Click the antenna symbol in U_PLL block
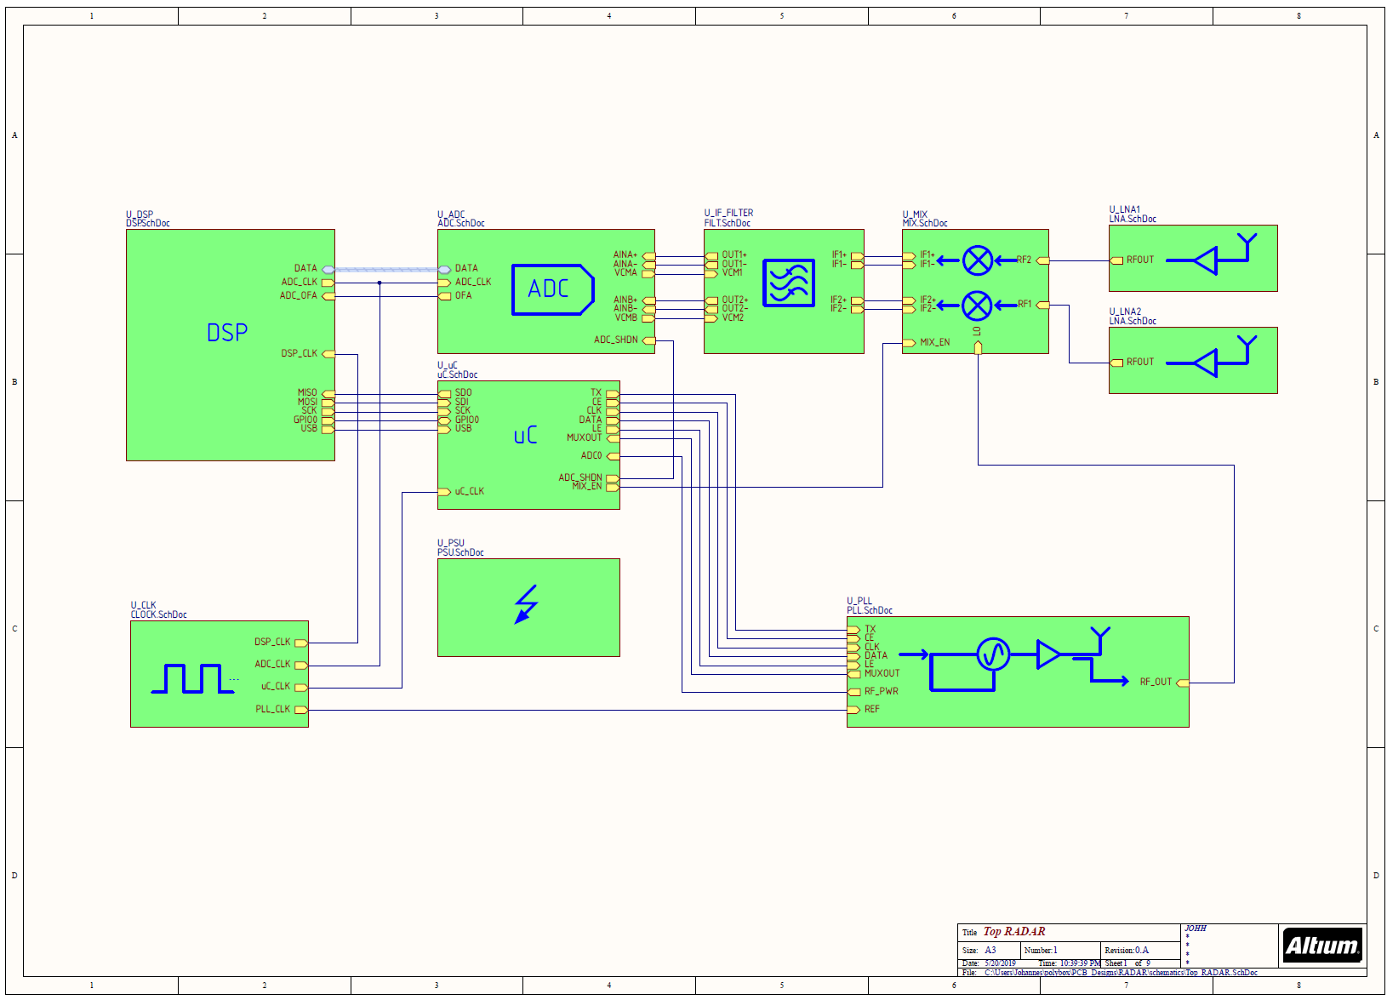Image resolution: width=1387 pixels, height=1000 pixels. coord(1100,640)
